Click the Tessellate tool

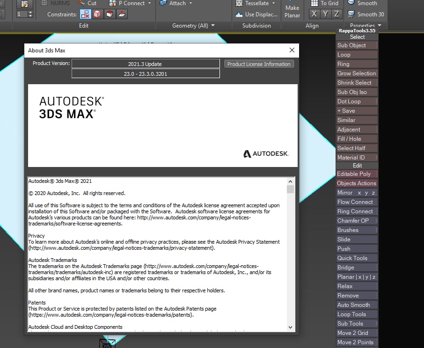[x=252, y=3]
